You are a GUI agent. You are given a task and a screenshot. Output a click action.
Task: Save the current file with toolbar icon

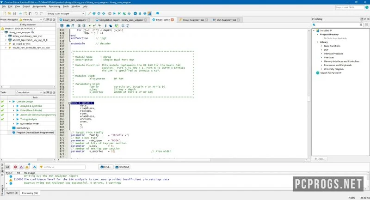[x=14, y=14]
